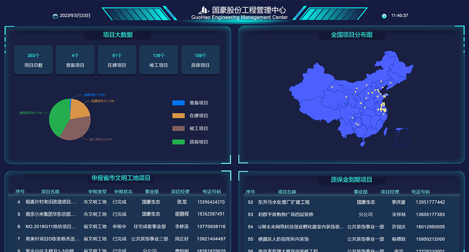This screenshot has width=469, height=252.
Task: Open the 4个 准备项目 stat card
Action: (75, 60)
